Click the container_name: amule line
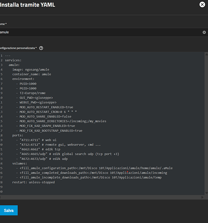Image resolution: width=208 pixels, height=223 pixels. tap(32, 74)
